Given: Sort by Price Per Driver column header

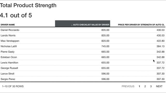Looking at the screenshot, I should pos(141,25).
